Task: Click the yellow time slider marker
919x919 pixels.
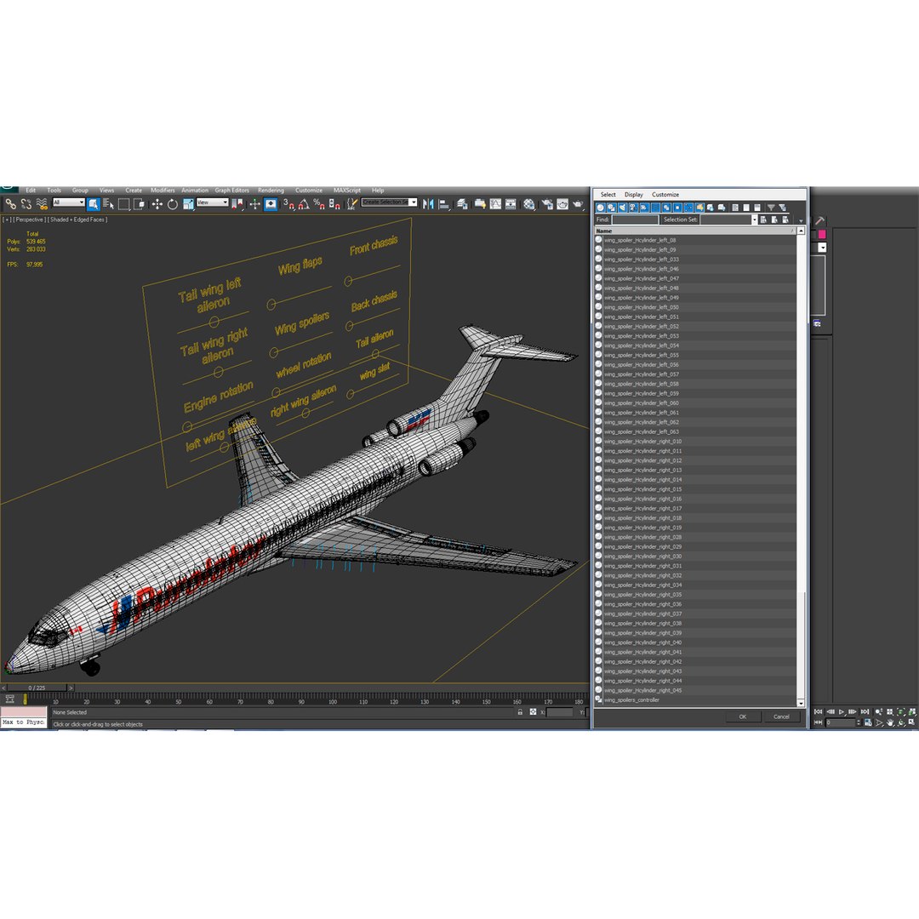Action: point(25,699)
